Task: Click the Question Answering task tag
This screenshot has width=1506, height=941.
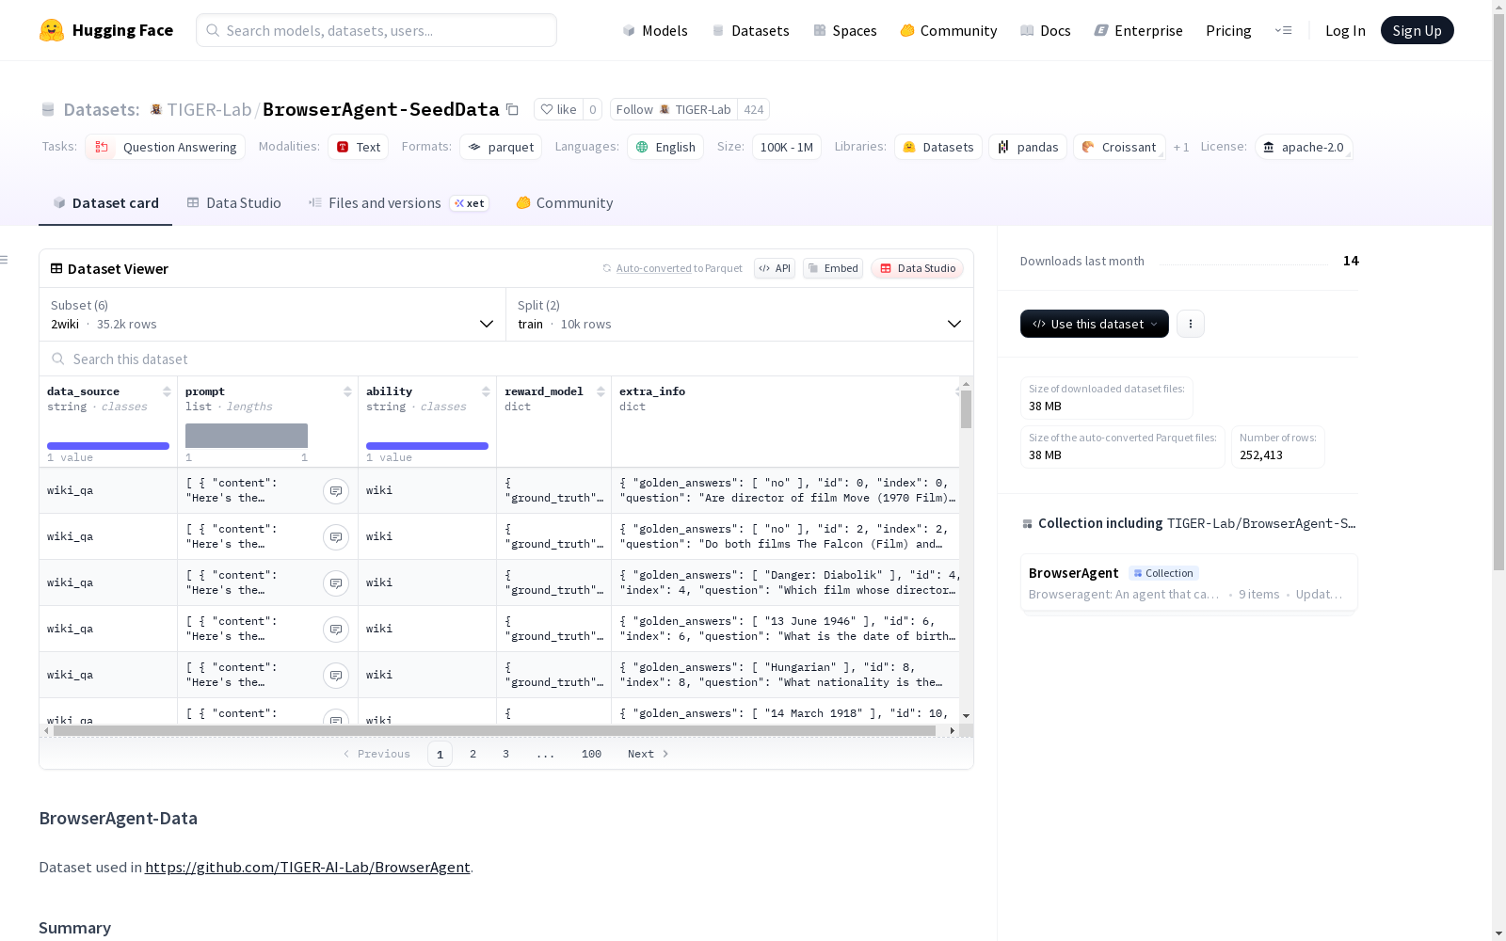Action: pos(166,147)
